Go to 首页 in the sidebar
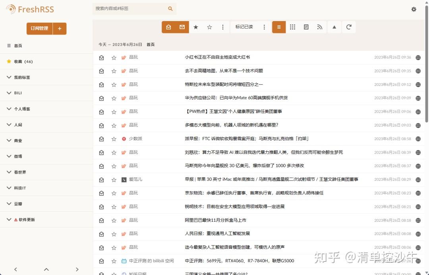This screenshot has height=275, width=429. [x=17, y=45]
